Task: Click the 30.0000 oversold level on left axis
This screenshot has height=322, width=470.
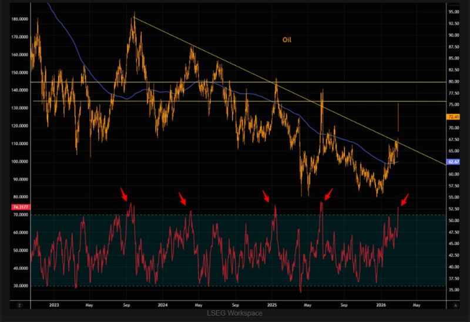Action: point(21,286)
